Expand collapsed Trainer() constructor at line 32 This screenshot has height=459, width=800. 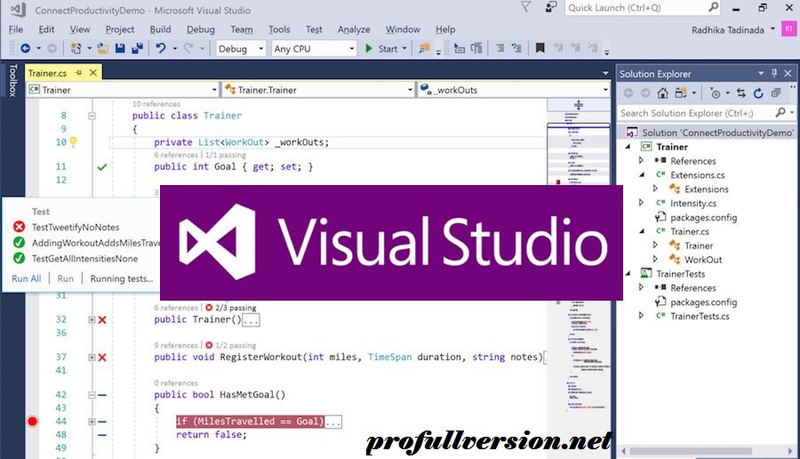(x=92, y=319)
